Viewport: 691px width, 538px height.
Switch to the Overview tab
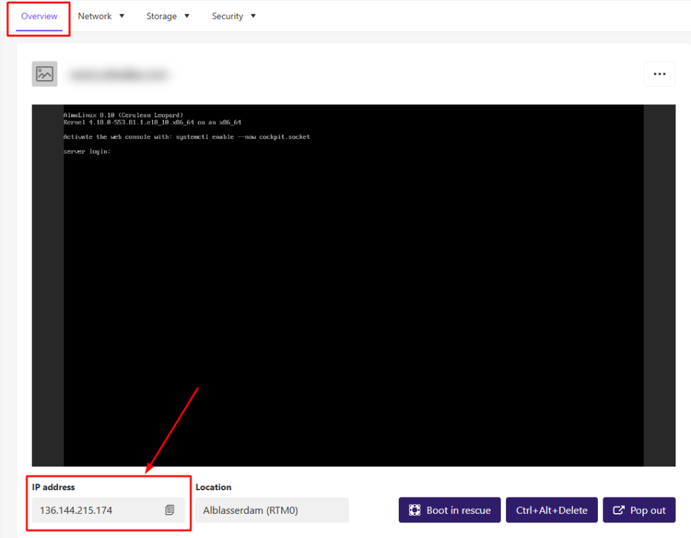pyautogui.click(x=39, y=16)
